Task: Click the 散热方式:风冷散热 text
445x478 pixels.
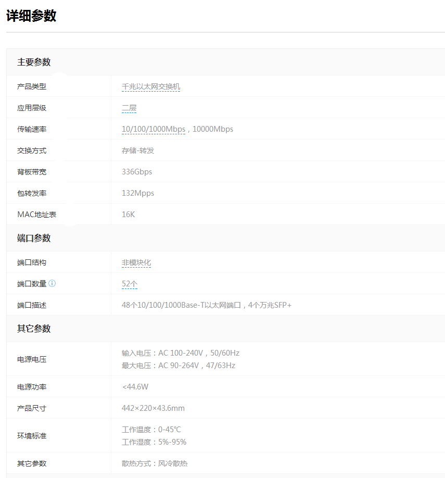Action: coord(155,463)
